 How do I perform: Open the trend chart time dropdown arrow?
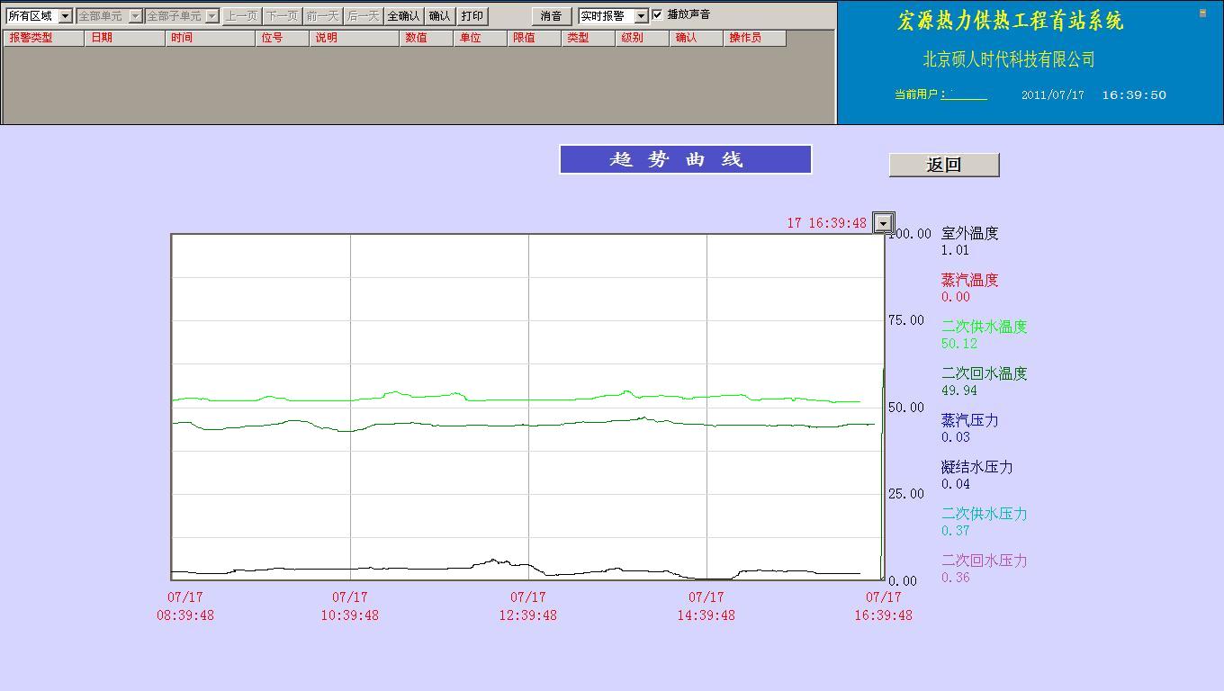(x=884, y=223)
